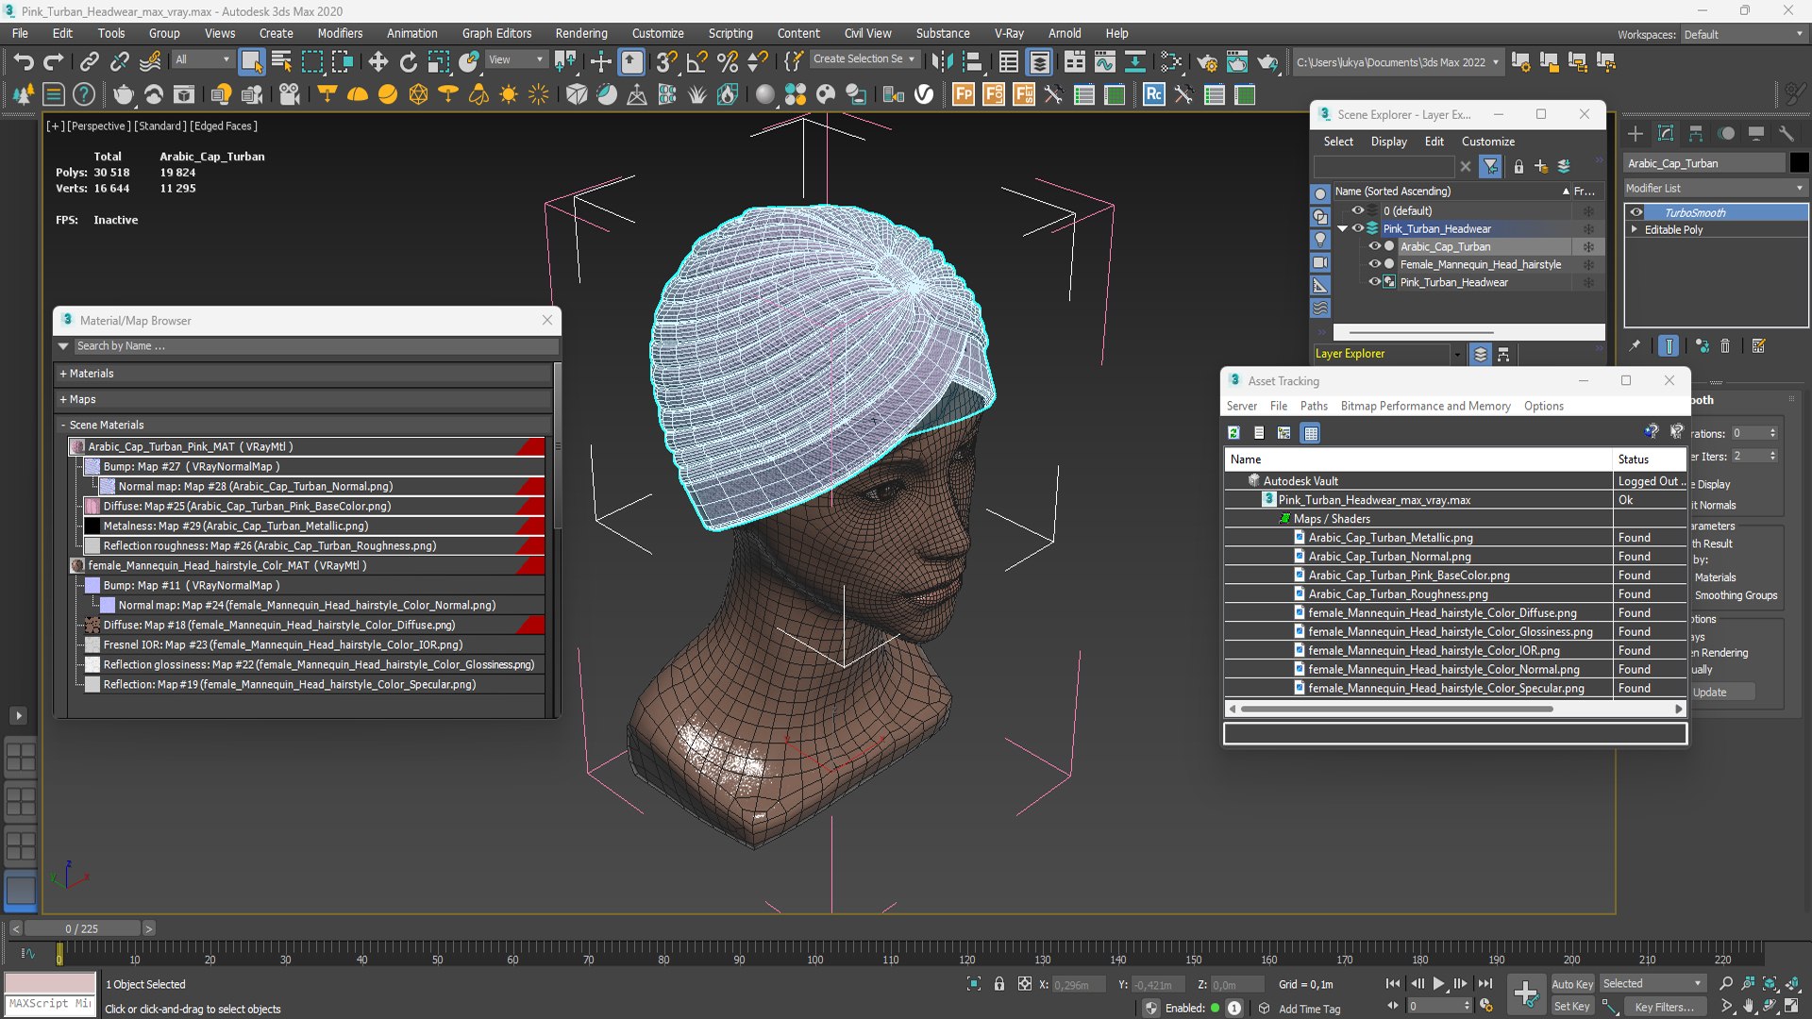Collapse the Pink_Turban_Headwear layer
This screenshot has height=1019, width=1812.
(x=1342, y=228)
